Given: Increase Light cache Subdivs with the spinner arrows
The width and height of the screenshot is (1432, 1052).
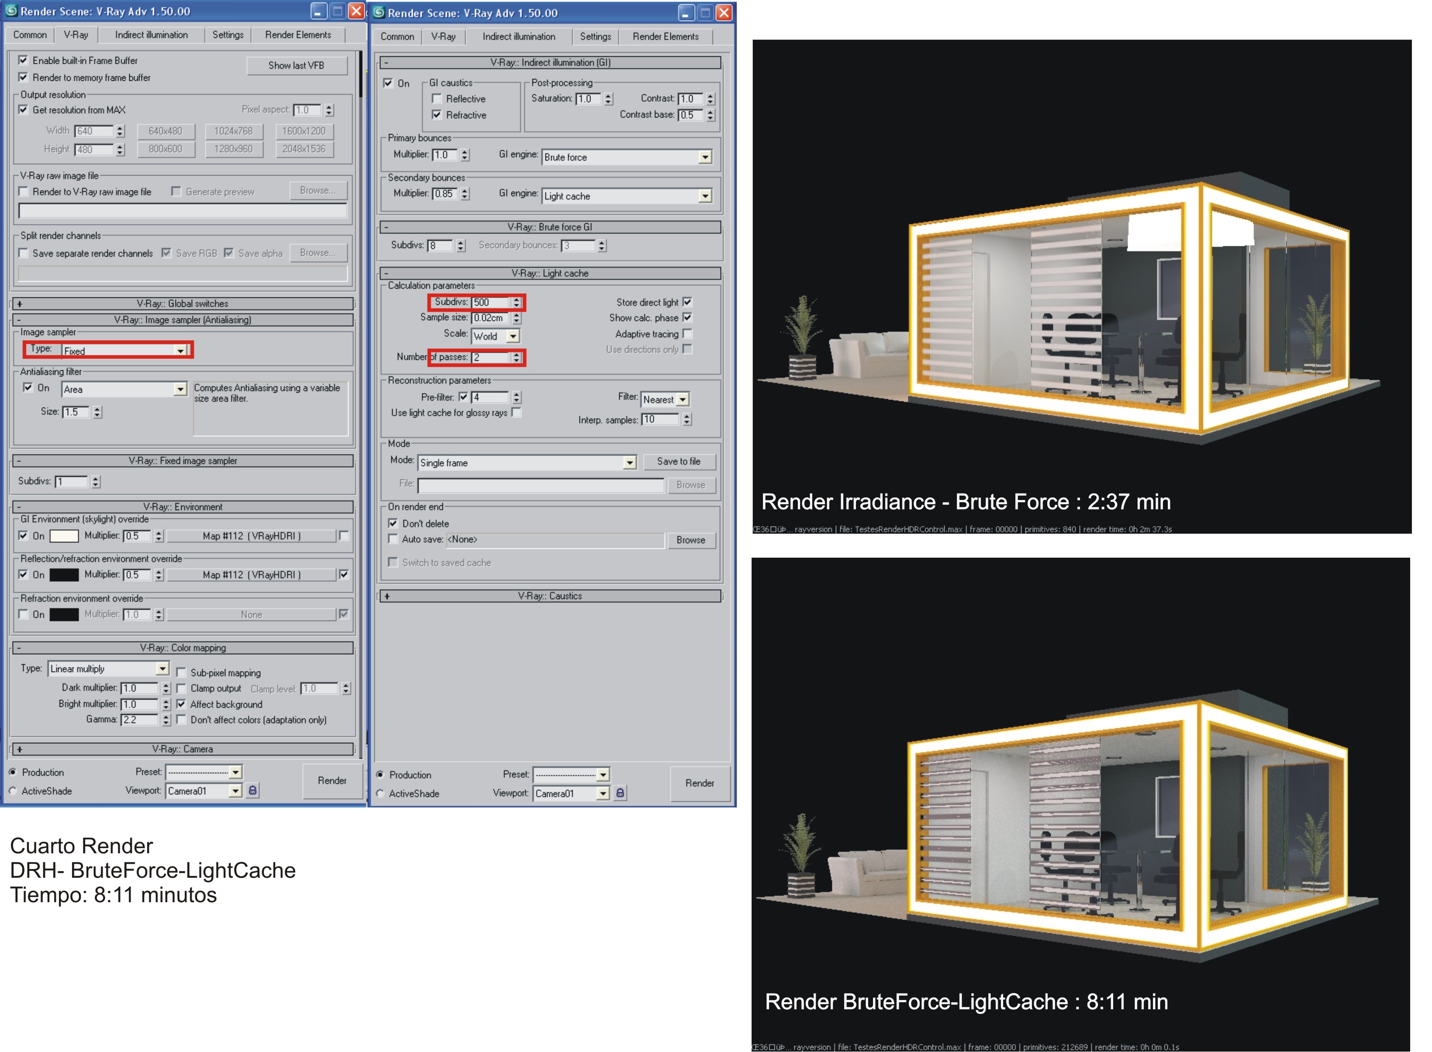Looking at the screenshot, I should 516,299.
